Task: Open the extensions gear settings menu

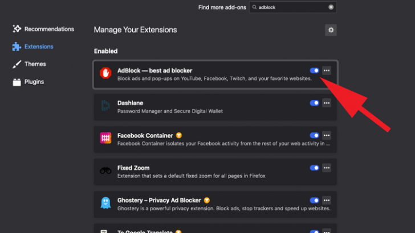Action: coord(331,30)
